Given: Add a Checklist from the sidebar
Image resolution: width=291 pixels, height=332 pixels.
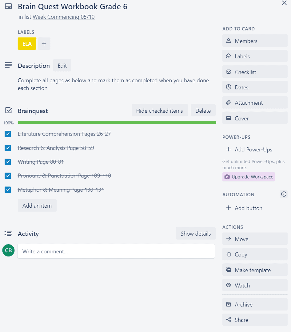Looking at the screenshot, I should tap(255, 72).
